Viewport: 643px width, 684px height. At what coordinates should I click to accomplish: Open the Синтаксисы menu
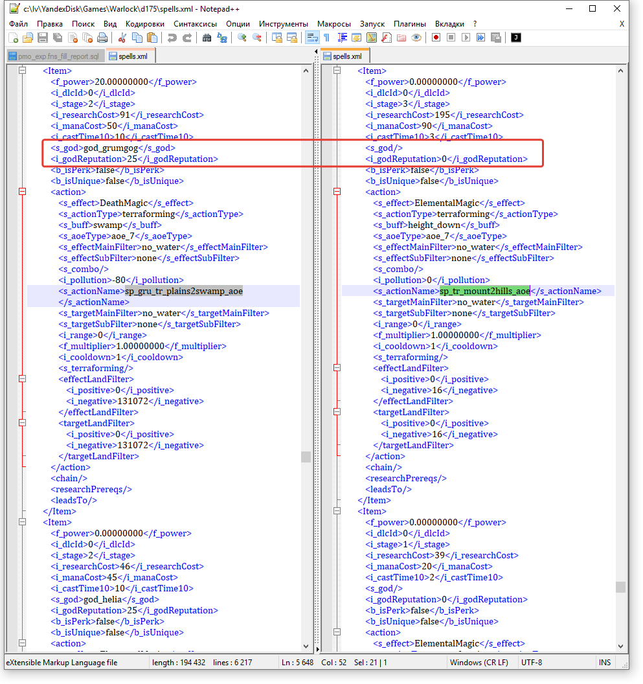(195, 24)
